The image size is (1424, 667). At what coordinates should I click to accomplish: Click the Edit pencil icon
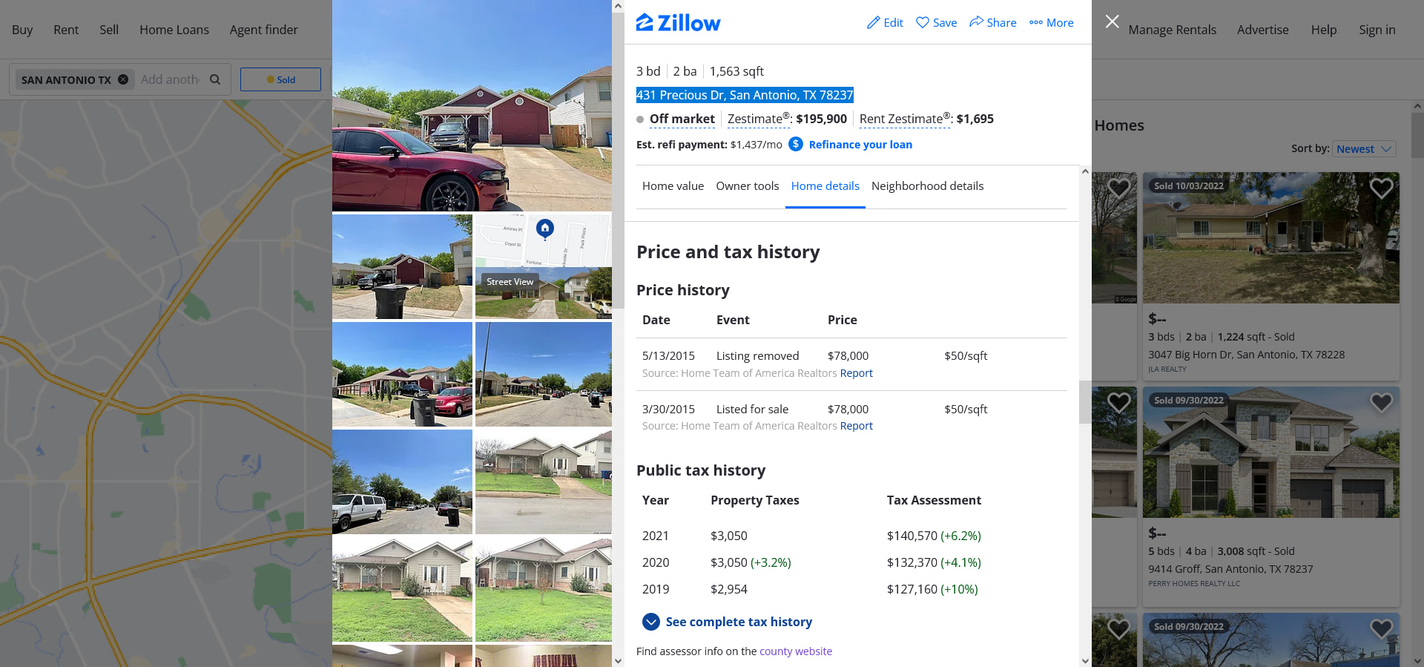pyautogui.click(x=873, y=23)
